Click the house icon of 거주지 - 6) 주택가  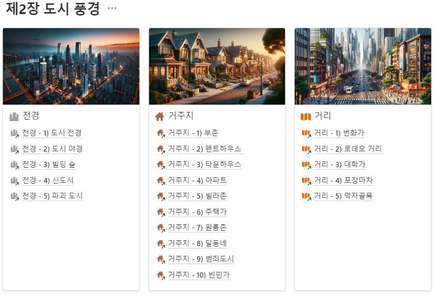pyautogui.click(x=161, y=212)
